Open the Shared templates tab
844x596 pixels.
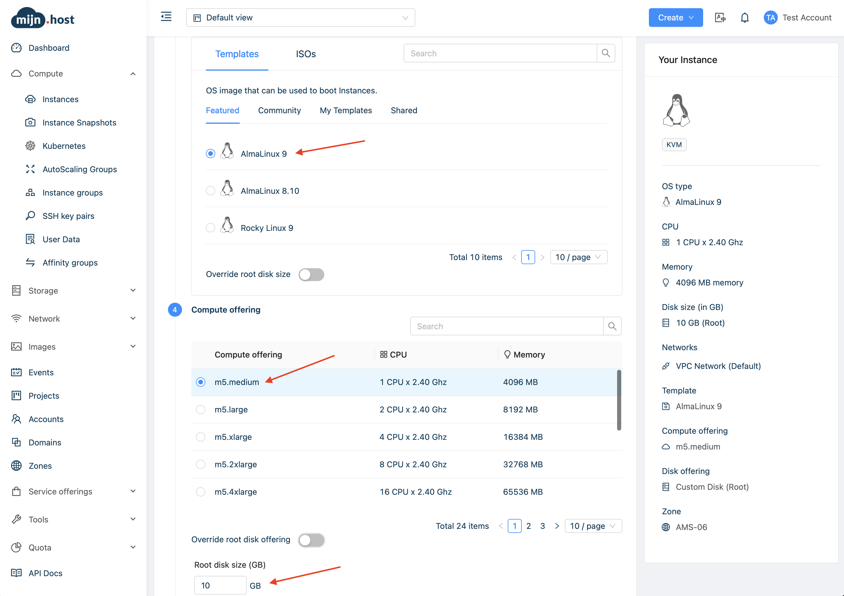coord(404,110)
